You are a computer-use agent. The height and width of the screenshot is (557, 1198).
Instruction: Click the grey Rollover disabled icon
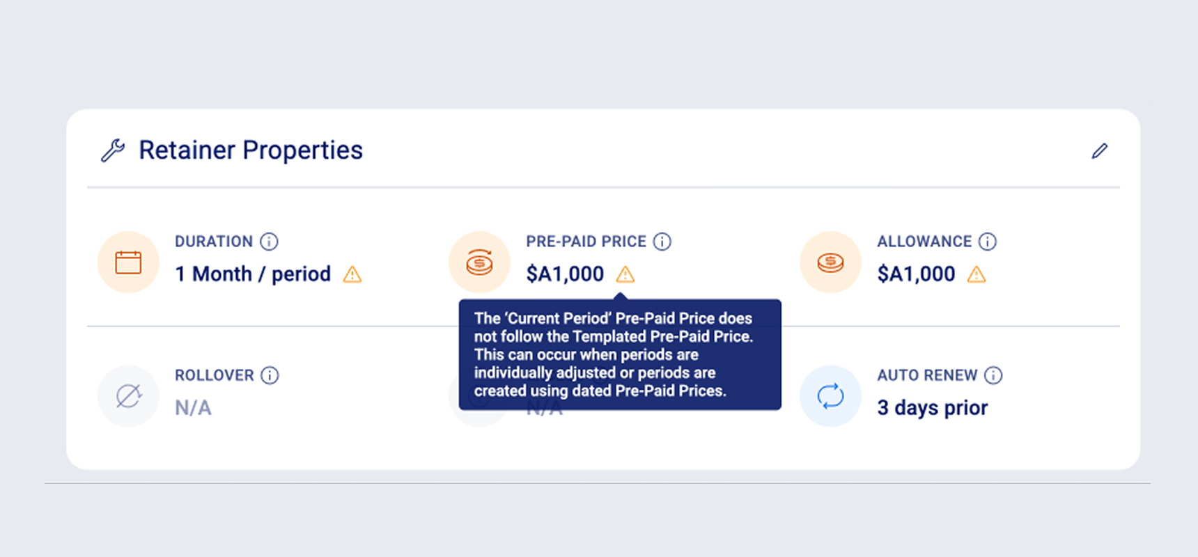(128, 396)
